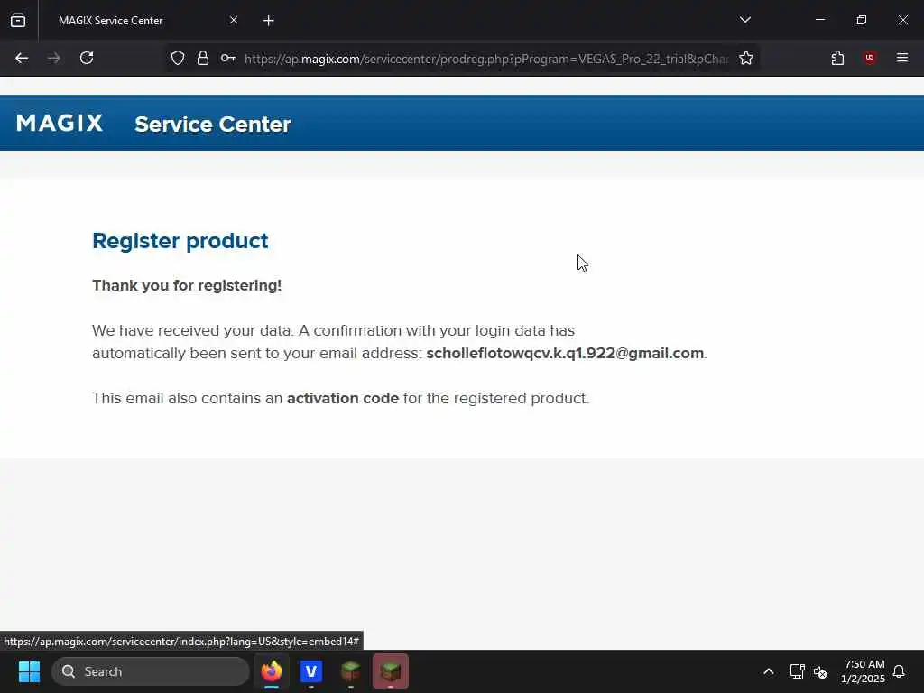This screenshot has height=693, width=924.
Task: Open the saved passwords key icon
Action: (228, 58)
